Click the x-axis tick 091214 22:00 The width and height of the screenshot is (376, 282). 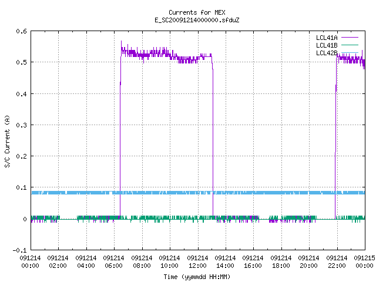[337, 262]
